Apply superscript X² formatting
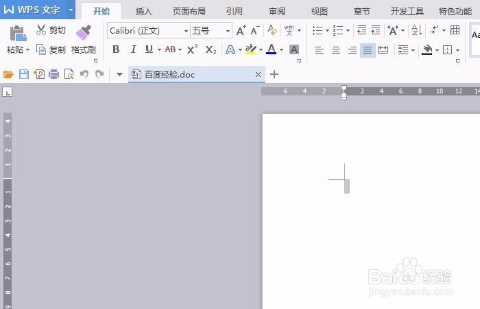 point(192,49)
